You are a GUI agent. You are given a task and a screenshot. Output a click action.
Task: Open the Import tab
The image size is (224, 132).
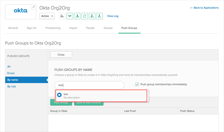(73, 28)
